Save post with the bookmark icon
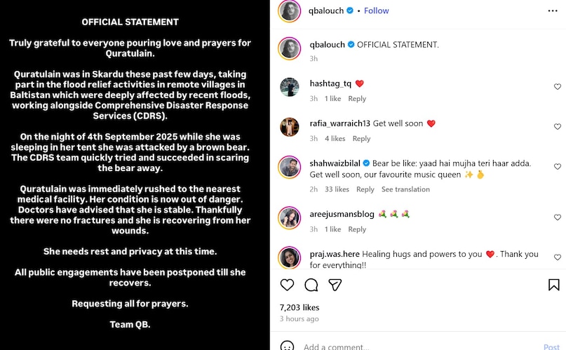The height and width of the screenshot is (350, 566). coord(553,285)
